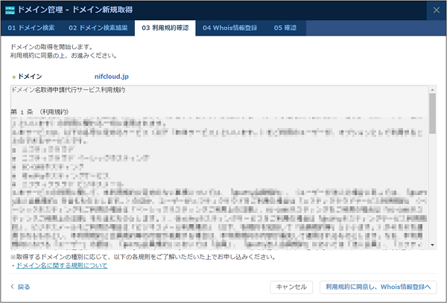Jump to the 05 確認 tab
This screenshot has width=447, height=303.
point(285,28)
